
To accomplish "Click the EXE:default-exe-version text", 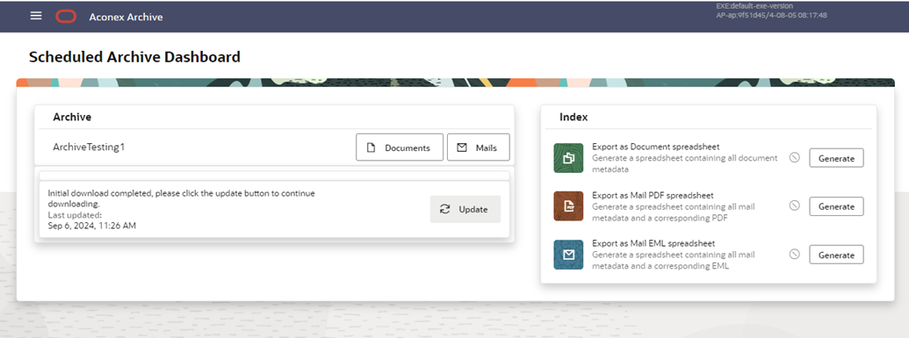I will tap(755, 6).
